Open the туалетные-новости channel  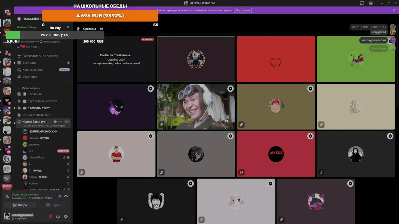tap(43, 101)
